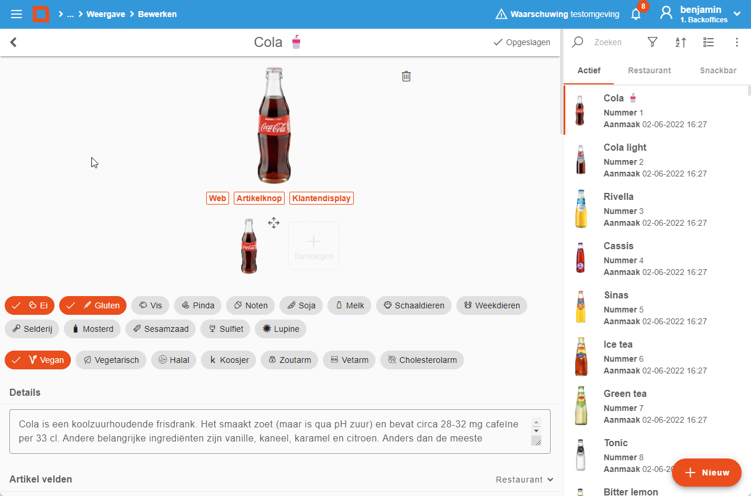Open the filter funnel icon

[653, 42]
